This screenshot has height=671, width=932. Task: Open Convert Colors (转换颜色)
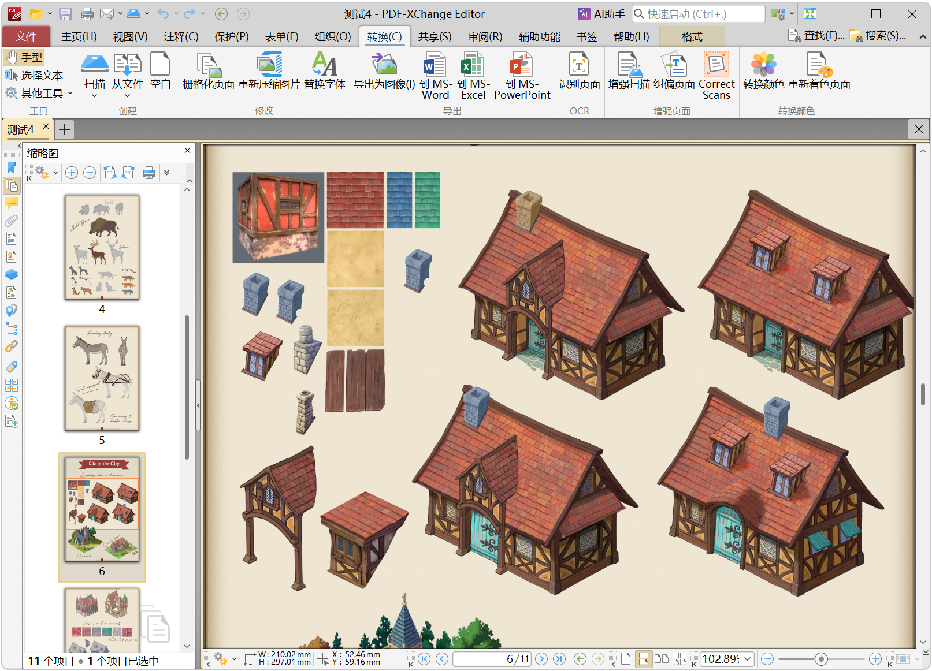point(763,72)
